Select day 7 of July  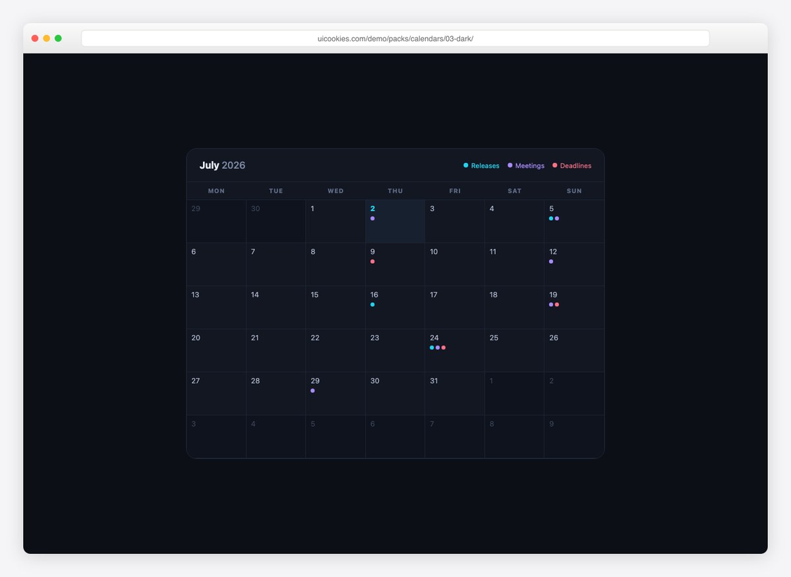tap(276, 264)
